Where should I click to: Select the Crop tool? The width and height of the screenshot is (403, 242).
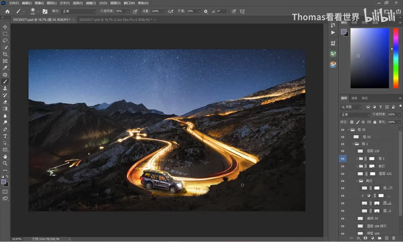5,54
